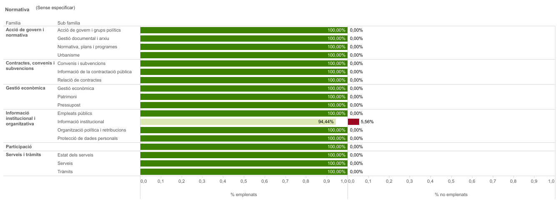Click the "Informació institucional" sub familia label
Viewport: 560px width, 209px height.
point(81,122)
